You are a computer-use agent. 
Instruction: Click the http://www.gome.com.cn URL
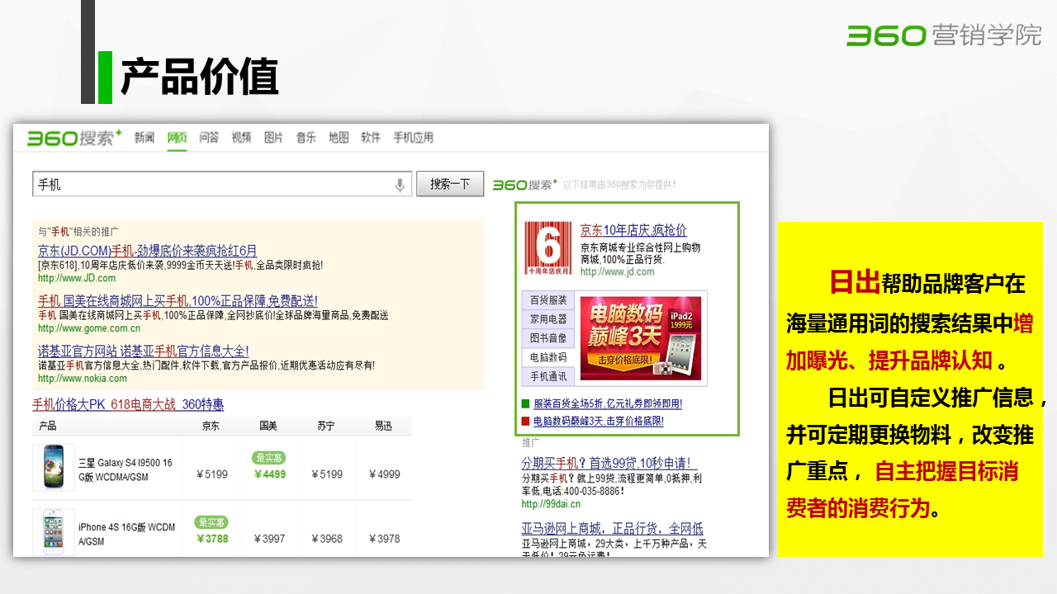click(x=89, y=328)
